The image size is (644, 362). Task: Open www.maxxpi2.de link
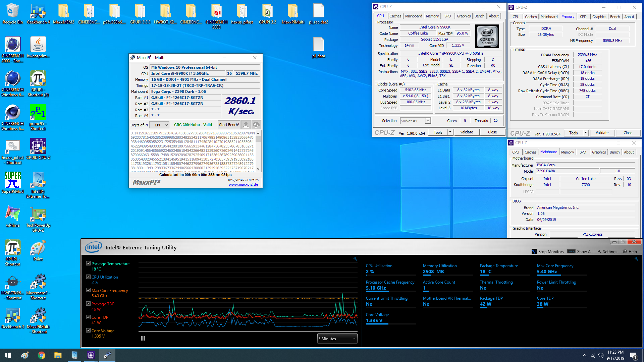(243, 184)
